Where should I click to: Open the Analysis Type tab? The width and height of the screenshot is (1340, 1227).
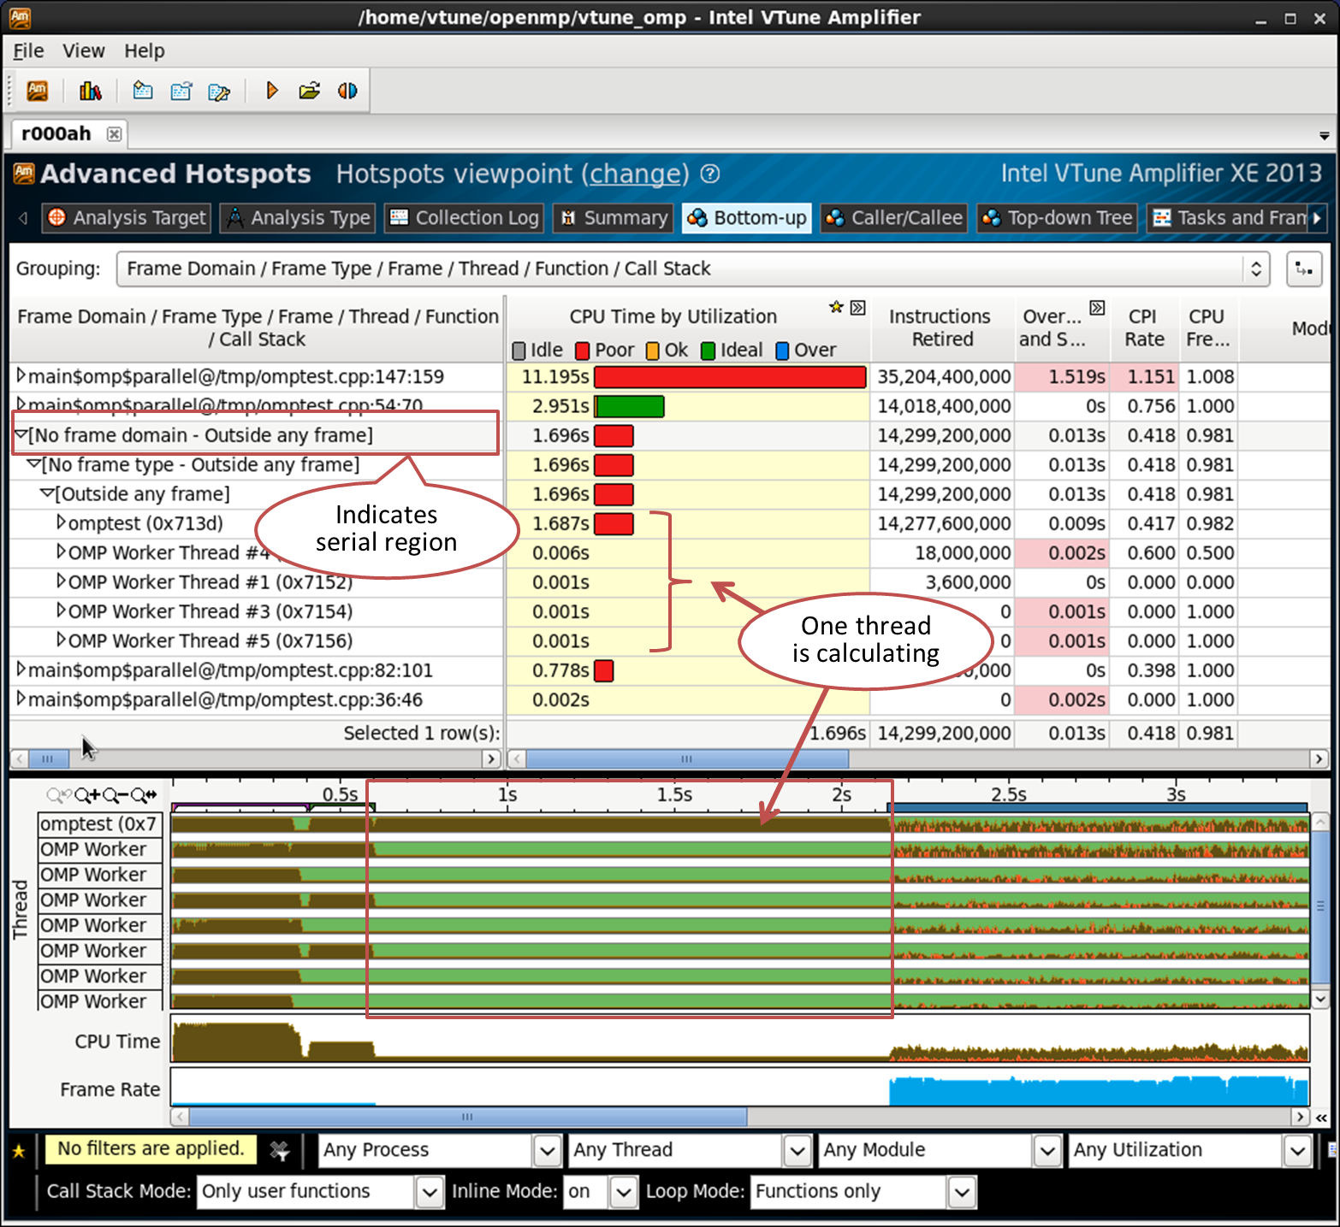[297, 218]
